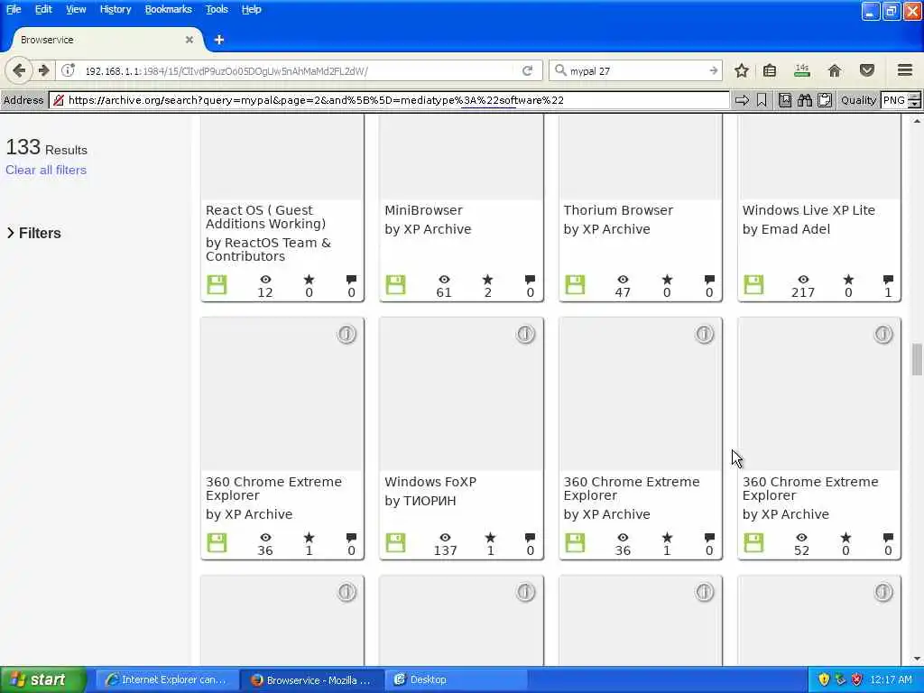This screenshot has width=924, height=693.
Task: Click the yellow security shield tray icon
Action: coord(824,679)
